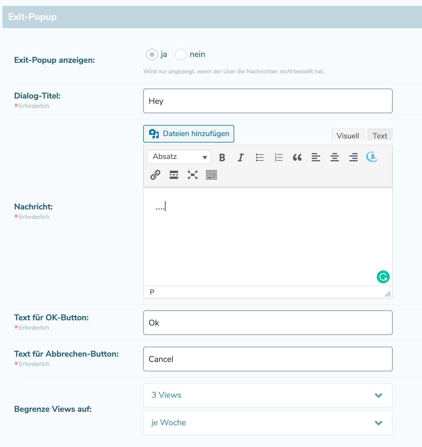Image resolution: width=422 pixels, height=447 pixels.
Task: Insert a numbered list
Action: pos(278,158)
